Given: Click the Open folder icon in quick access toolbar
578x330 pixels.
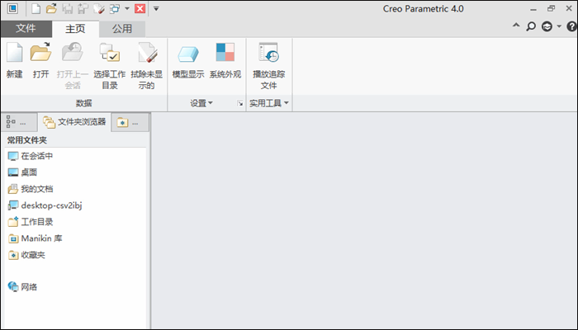Looking at the screenshot, I should (51, 8).
